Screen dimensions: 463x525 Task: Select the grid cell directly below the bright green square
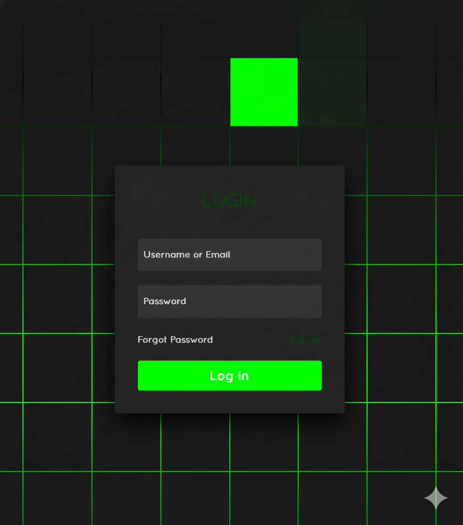tap(264, 146)
